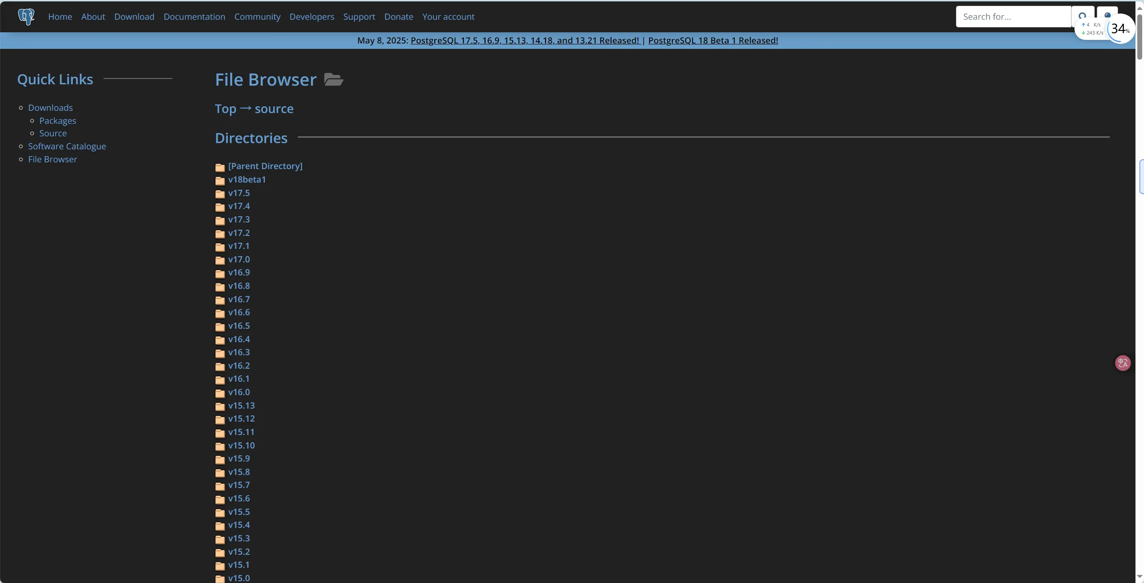Click the 34% floating monitor widget
Viewport: 1144px width, 583px height.
(1120, 29)
